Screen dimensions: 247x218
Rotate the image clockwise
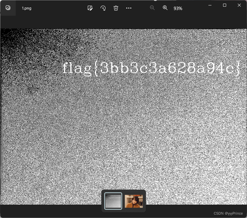pyautogui.click(x=103, y=8)
